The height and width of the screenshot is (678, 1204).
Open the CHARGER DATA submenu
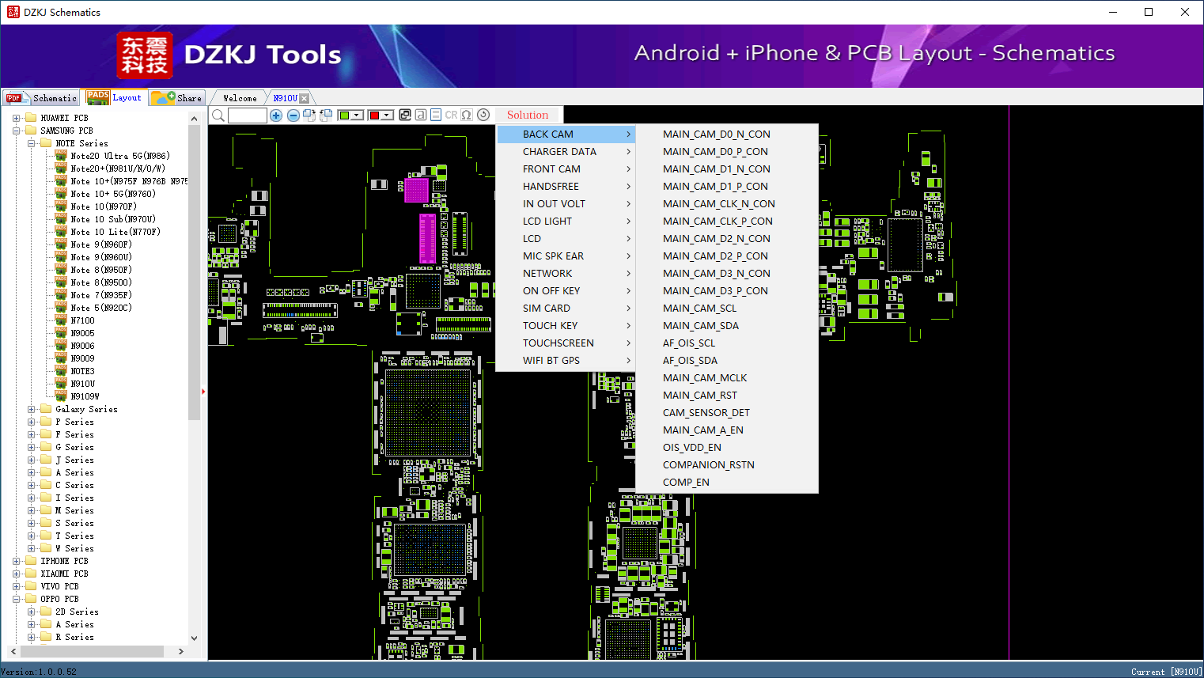click(x=566, y=152)
